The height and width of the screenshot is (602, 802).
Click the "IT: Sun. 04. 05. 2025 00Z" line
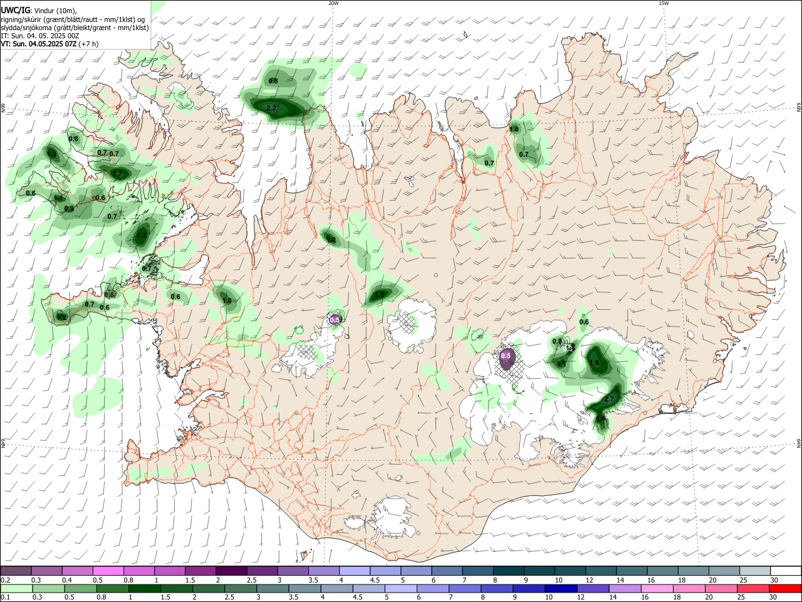40,36
